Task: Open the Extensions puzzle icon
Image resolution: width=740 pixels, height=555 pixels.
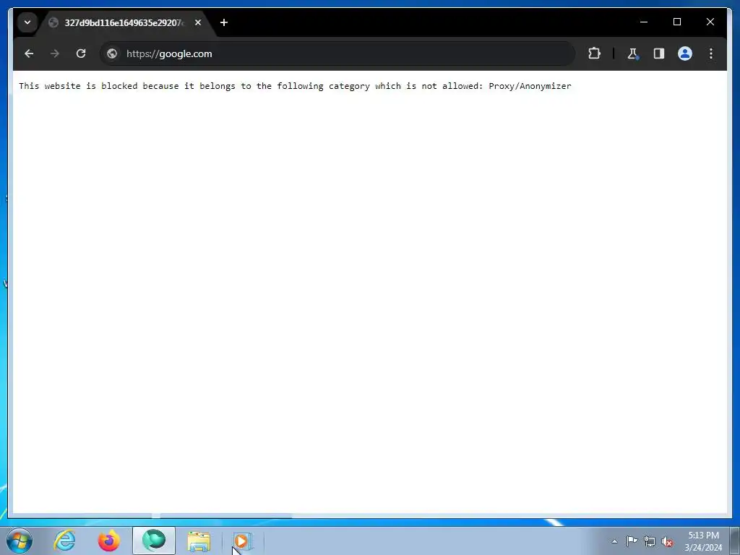Action: click(x=594, y=53)
